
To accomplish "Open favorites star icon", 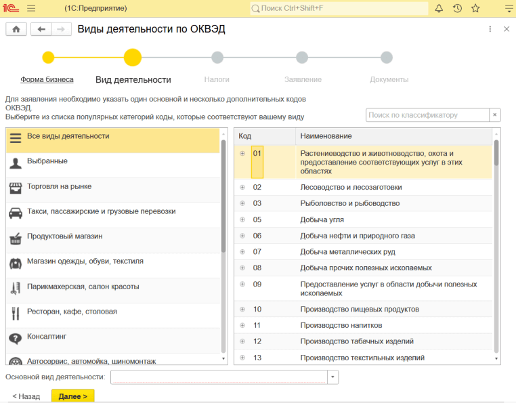I will click(x=475, y=9).
